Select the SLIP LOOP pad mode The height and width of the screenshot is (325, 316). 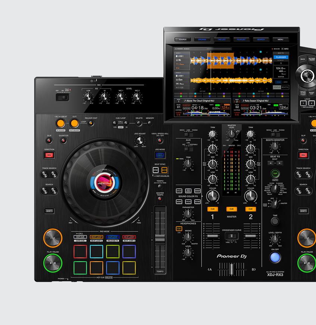(113, 237)
